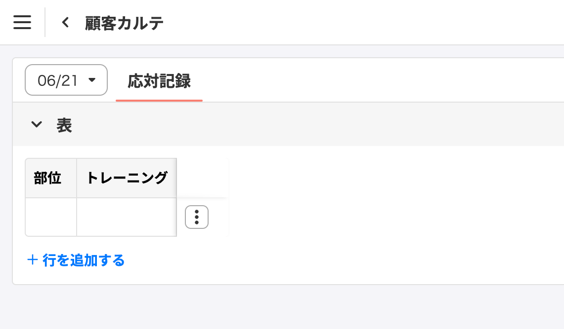Click the small caret arrow in the date selector
The image size is (564, 329).
tap(92, 80)
